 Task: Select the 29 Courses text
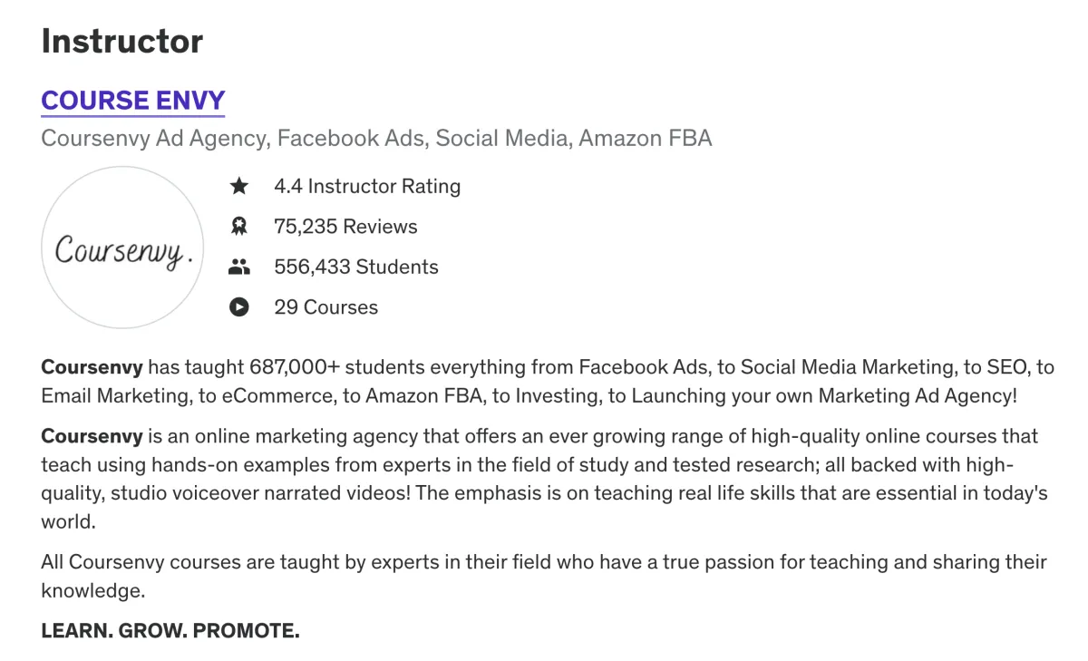tap(326, 306)
